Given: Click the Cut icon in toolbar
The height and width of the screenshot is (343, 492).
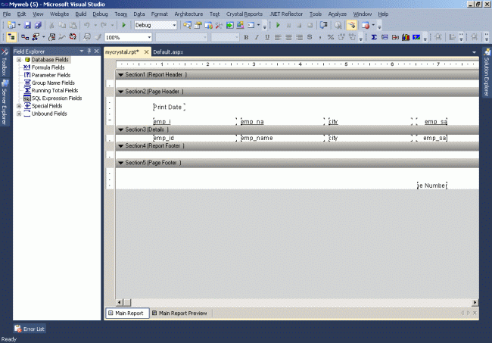Looking at the screenshot, I should click(51, 25).
